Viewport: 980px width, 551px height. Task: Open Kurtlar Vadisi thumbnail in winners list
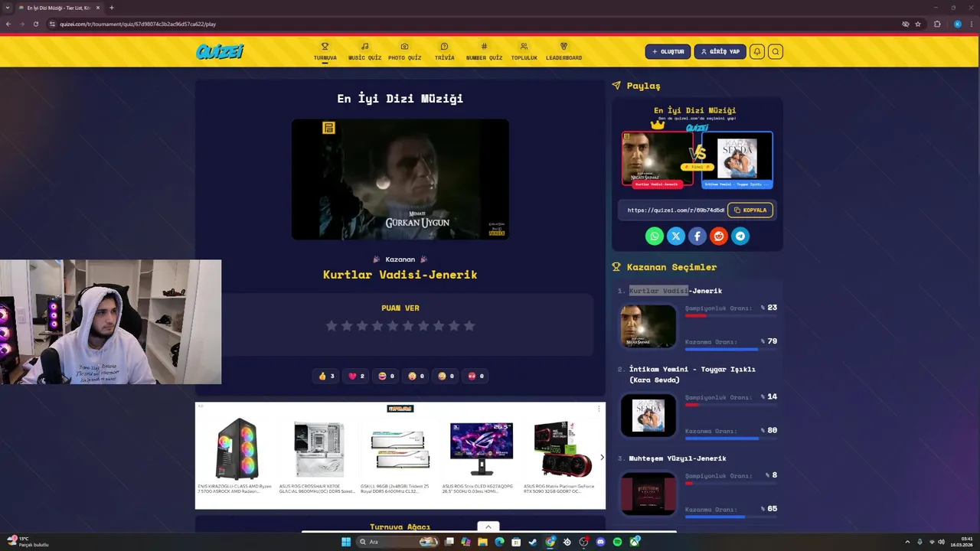[x=648, y=326]
